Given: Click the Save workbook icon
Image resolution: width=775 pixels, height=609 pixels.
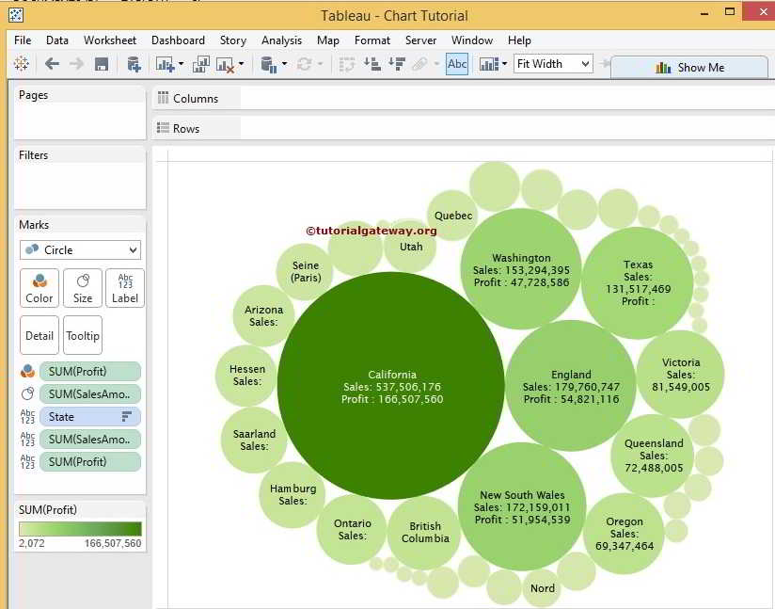Looking at the screenshot, I should point(102,64).
